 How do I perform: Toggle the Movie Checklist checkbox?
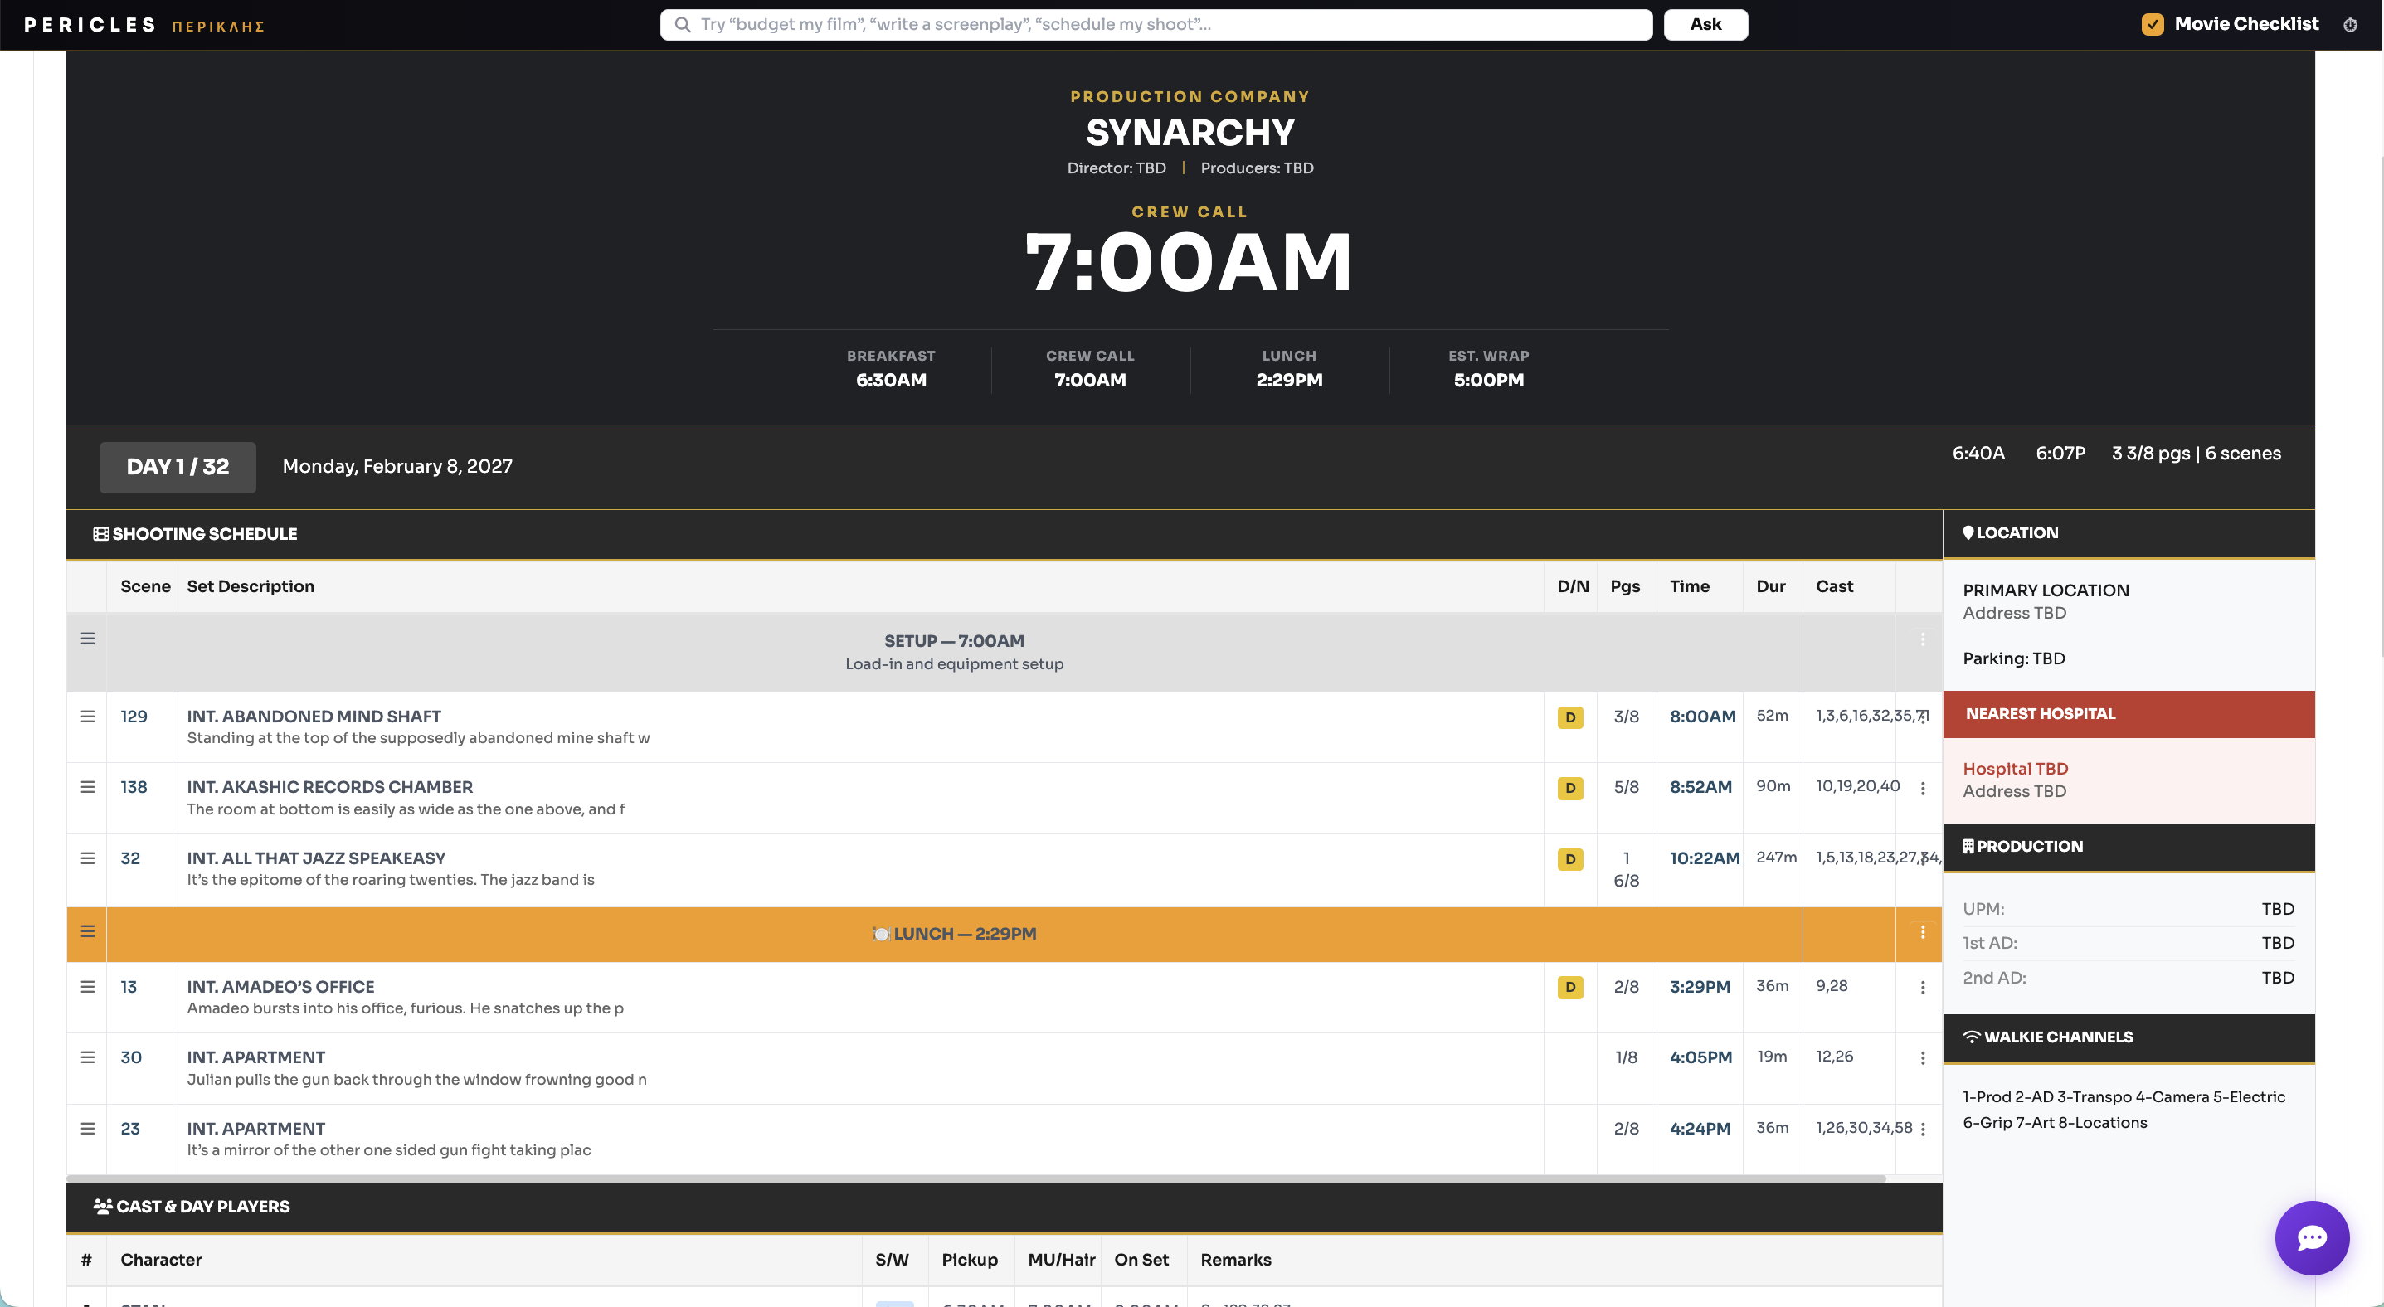(2153, 25)
